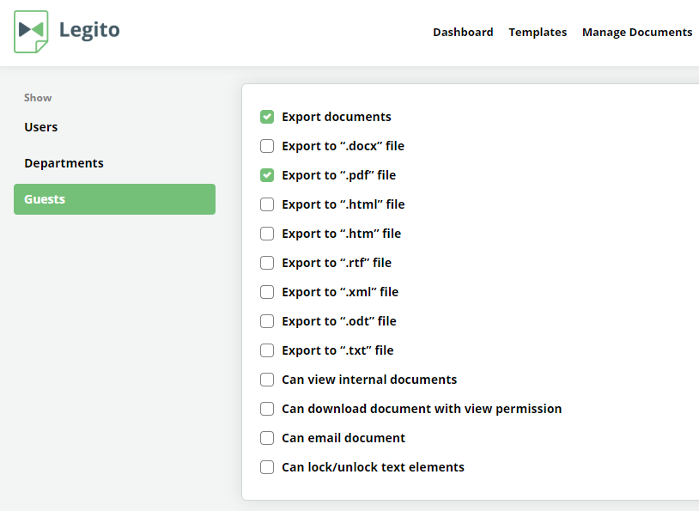Check Export to ".txt" file option
Screen dimensions: 699x511
(x=267, y=350)
